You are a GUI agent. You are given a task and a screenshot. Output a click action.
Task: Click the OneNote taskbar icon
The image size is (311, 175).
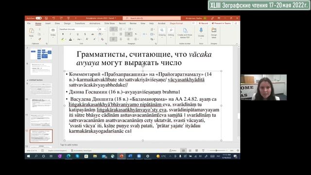pos(60,157)
